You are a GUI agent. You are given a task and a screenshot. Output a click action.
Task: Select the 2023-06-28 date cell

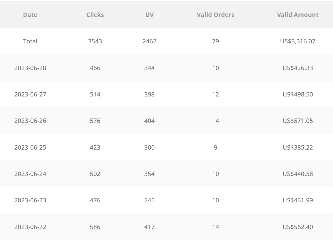click(30, 68)
